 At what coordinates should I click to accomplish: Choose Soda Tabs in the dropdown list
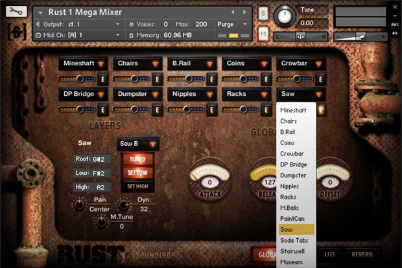(296, 240)
